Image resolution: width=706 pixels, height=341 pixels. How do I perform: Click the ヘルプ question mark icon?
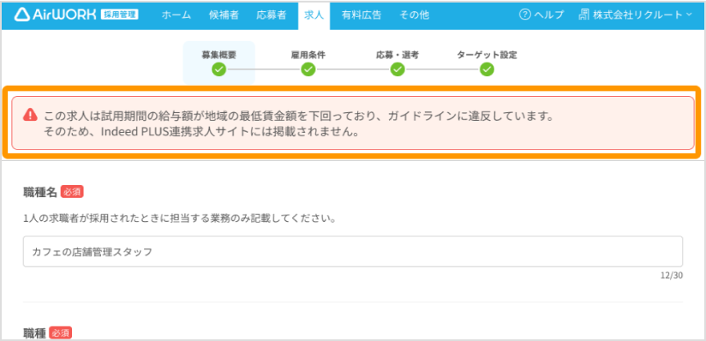coord(525,15)
